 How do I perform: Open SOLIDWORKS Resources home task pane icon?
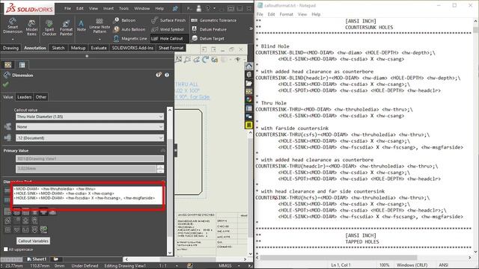(249, 67)
